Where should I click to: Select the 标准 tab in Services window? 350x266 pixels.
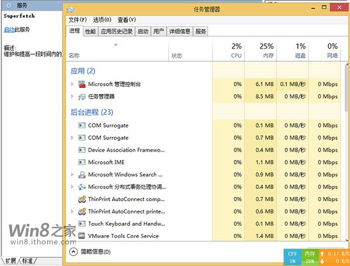(27, 261)
